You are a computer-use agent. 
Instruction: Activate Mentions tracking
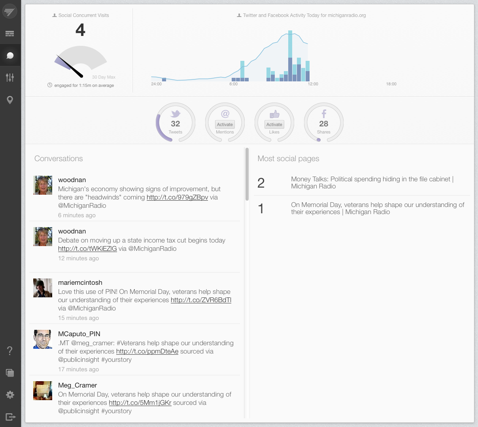click(x=225, y=124)
